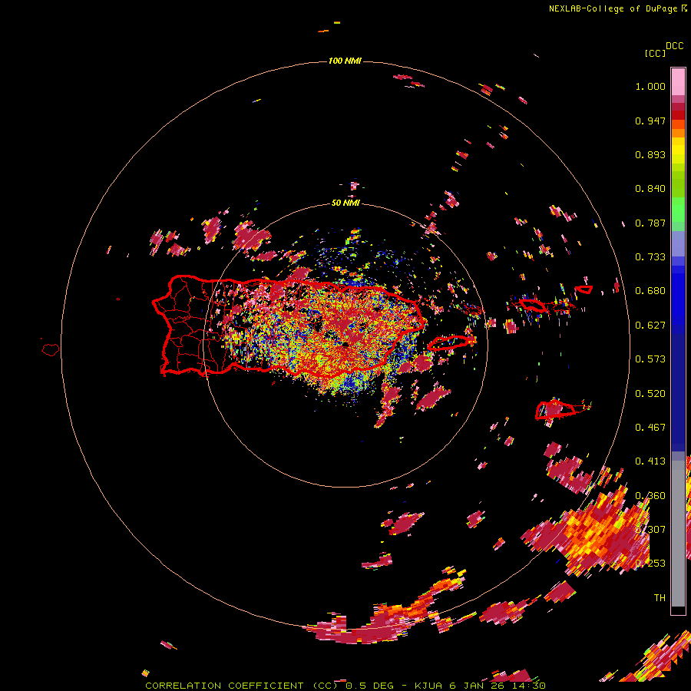
Task: Click the 0.787 color scale value
Action: click(650, 223)
